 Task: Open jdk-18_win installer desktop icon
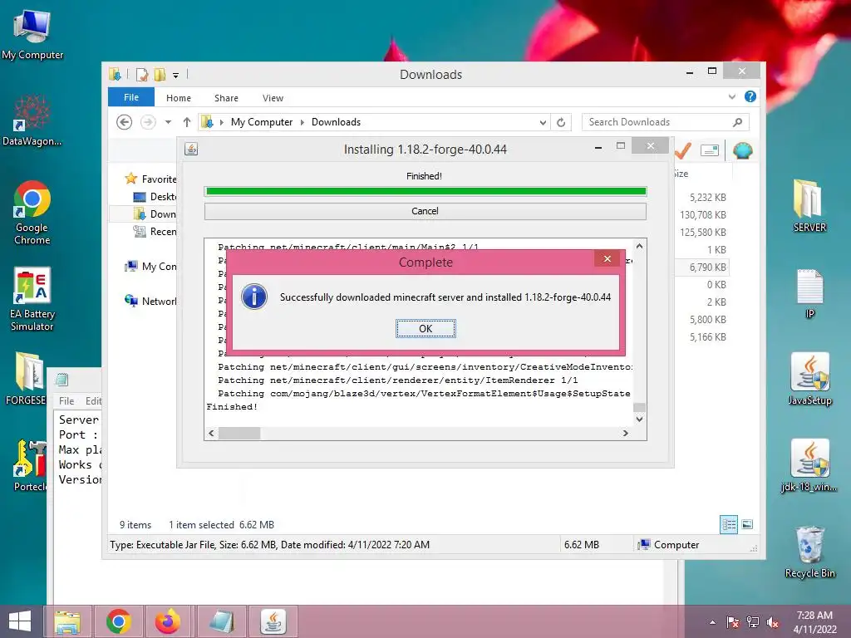(809, 465)
